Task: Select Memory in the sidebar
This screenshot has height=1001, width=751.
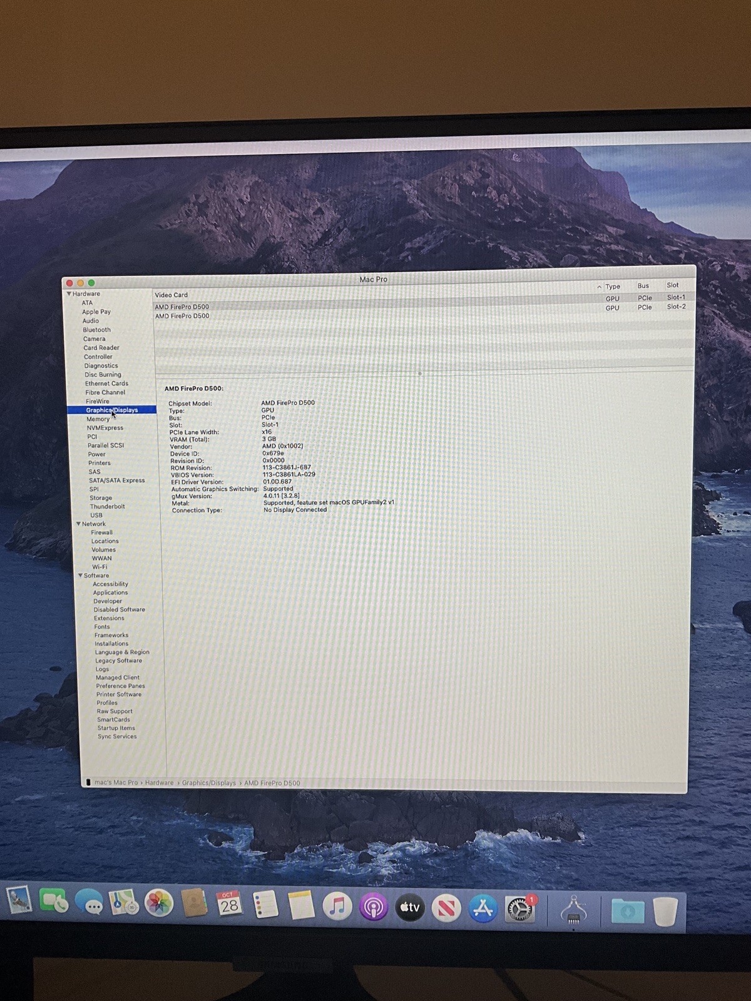Action: pos(98,419)
